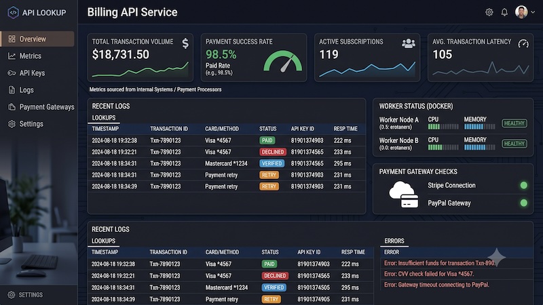543x305 pixels.
Task: Click the $18,731.50 total transaction value
Action: click(x=121, y=55)
